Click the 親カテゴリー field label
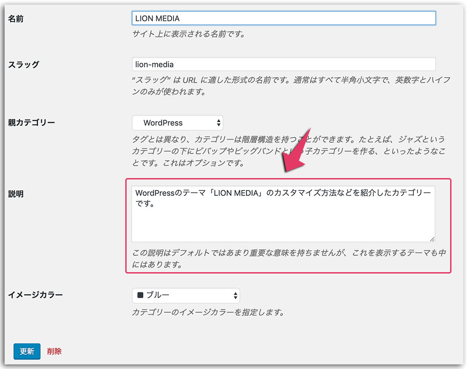Viewport: 468px width, 369px height. [31, 123]
